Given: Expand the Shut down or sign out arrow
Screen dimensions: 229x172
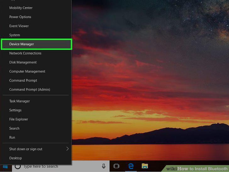Looking at the screenshot, I should coord(67,149).
